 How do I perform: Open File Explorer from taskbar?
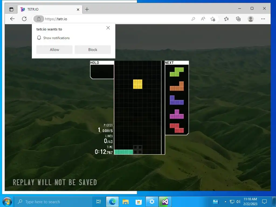coord(126,202)
